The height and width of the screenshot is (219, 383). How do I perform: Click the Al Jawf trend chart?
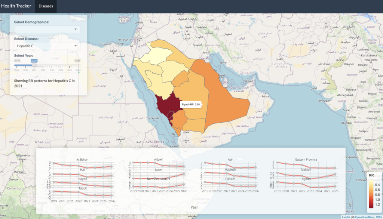pos(157,165)
